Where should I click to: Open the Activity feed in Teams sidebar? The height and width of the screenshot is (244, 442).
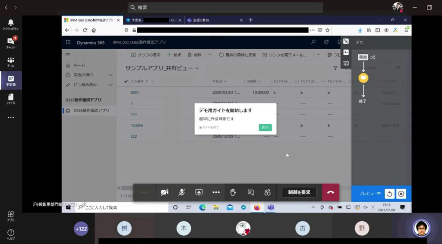point(11,24)
